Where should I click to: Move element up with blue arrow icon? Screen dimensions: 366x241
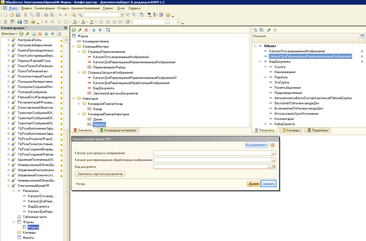pos(94,29)
